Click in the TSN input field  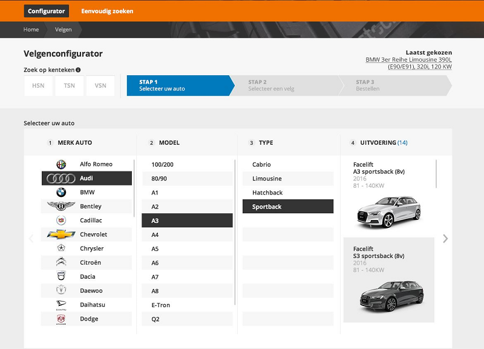tap(70, 85)
